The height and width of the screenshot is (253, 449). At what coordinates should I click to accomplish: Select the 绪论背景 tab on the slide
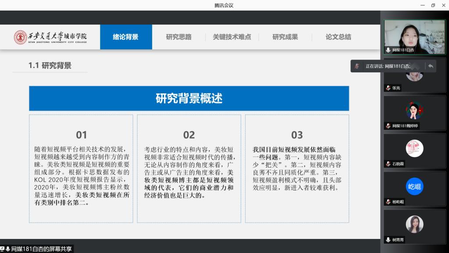click(x=126, y=37)
